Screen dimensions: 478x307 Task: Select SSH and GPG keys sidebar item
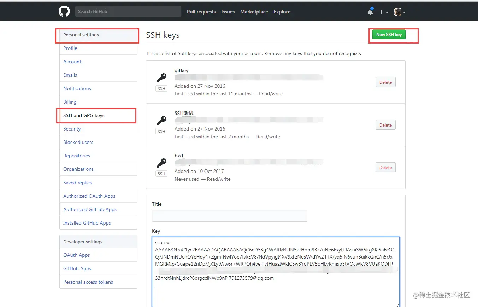[x=98, y=115]
